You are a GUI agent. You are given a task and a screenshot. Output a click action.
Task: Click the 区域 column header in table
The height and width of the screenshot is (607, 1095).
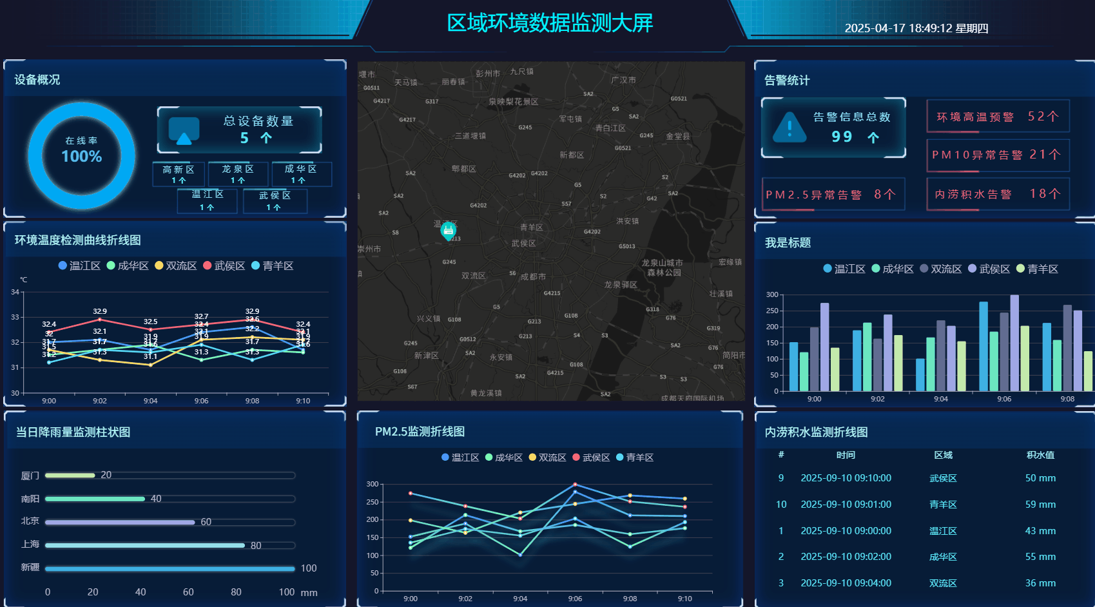943,455
